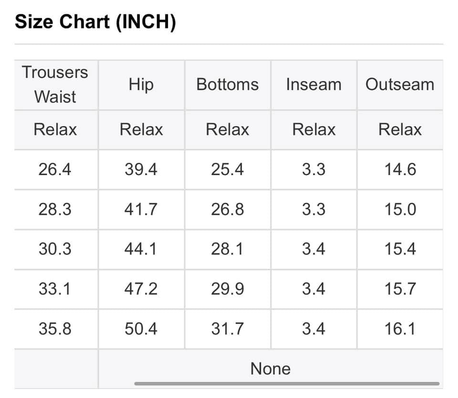Click the 44.1 hip value
458x398 pixels.
click(141, 249)
